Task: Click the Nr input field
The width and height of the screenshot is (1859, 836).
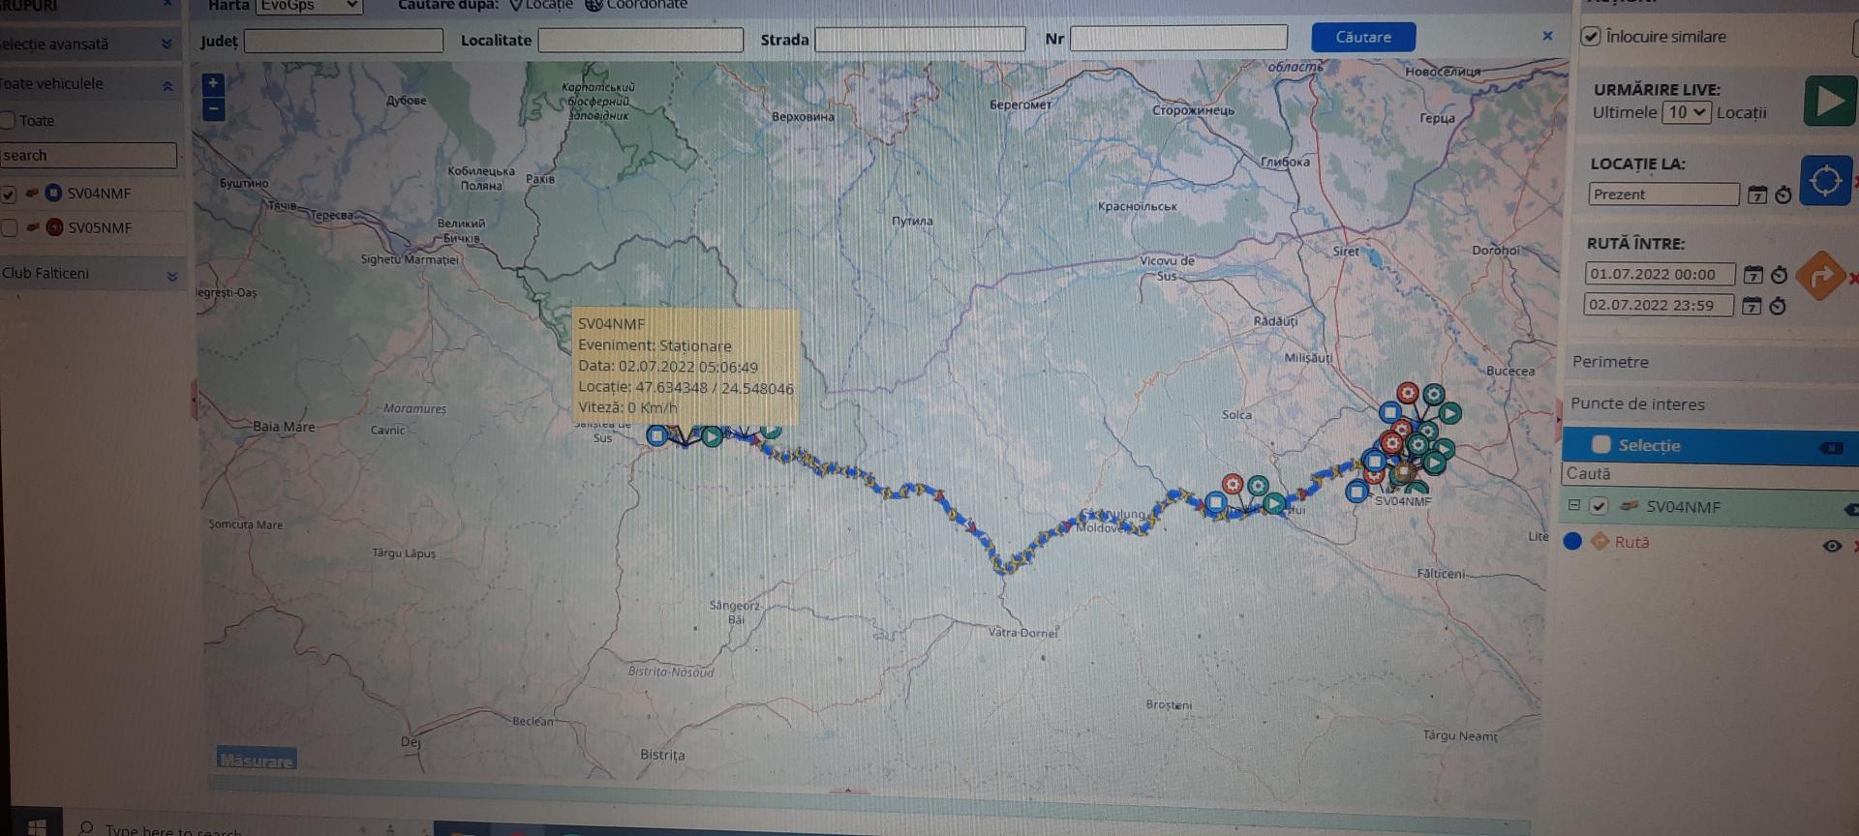Action: (x=1178, y=38)
